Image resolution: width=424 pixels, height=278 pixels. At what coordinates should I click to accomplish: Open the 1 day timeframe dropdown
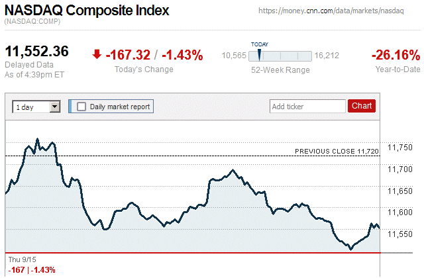[x=36, y=106]
